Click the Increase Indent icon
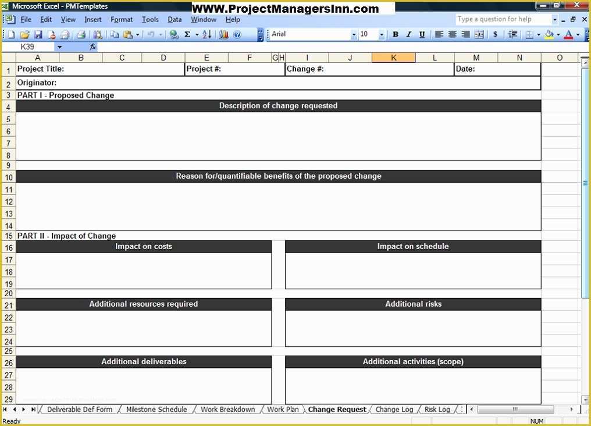The image size is (591, 426). click(512, 34)
